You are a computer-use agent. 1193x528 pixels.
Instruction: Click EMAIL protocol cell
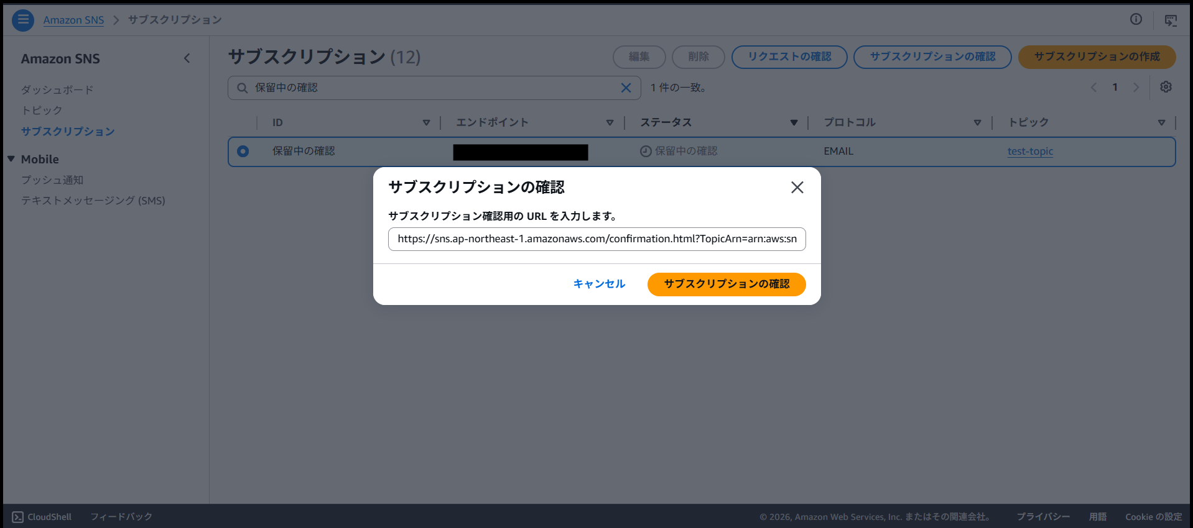(838, 151)
